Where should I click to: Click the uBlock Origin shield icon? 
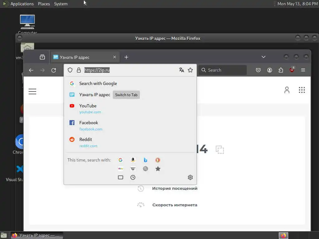pyautogui.click(x=292, y=70)
